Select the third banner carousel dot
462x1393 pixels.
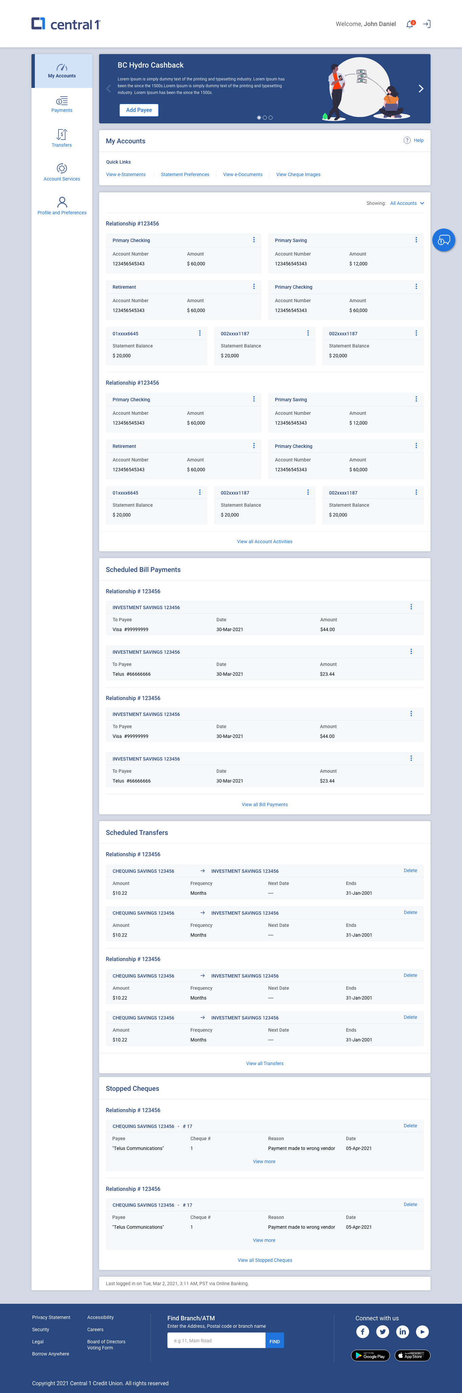(x=271, y=117)
